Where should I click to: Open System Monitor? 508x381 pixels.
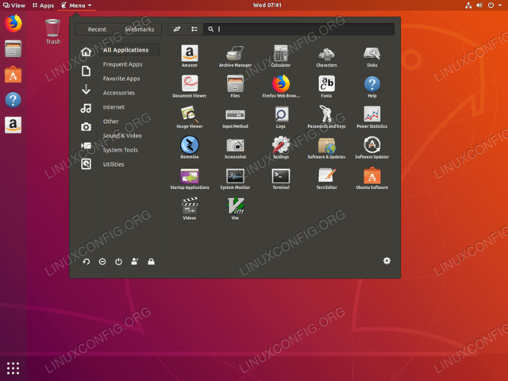235,178
